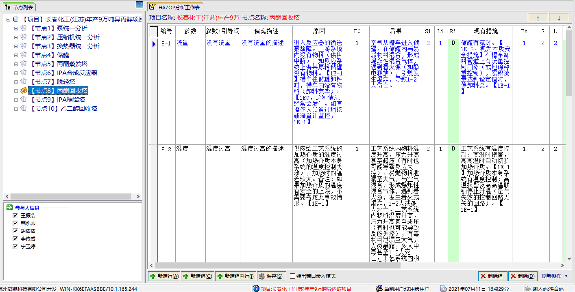Viewport: 575px width, 292px height.
Task: Click the clock icon in the status bar
Action: pyautogui.click(x=444, y=288)
